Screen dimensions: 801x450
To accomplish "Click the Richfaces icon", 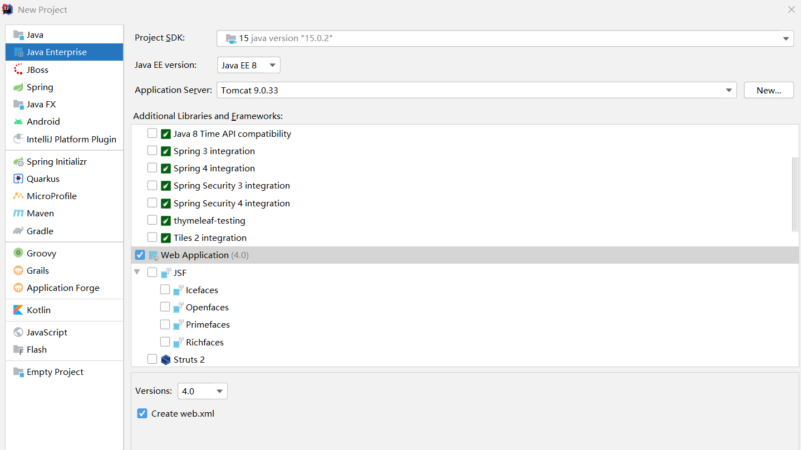I will [x=178, y=342].
